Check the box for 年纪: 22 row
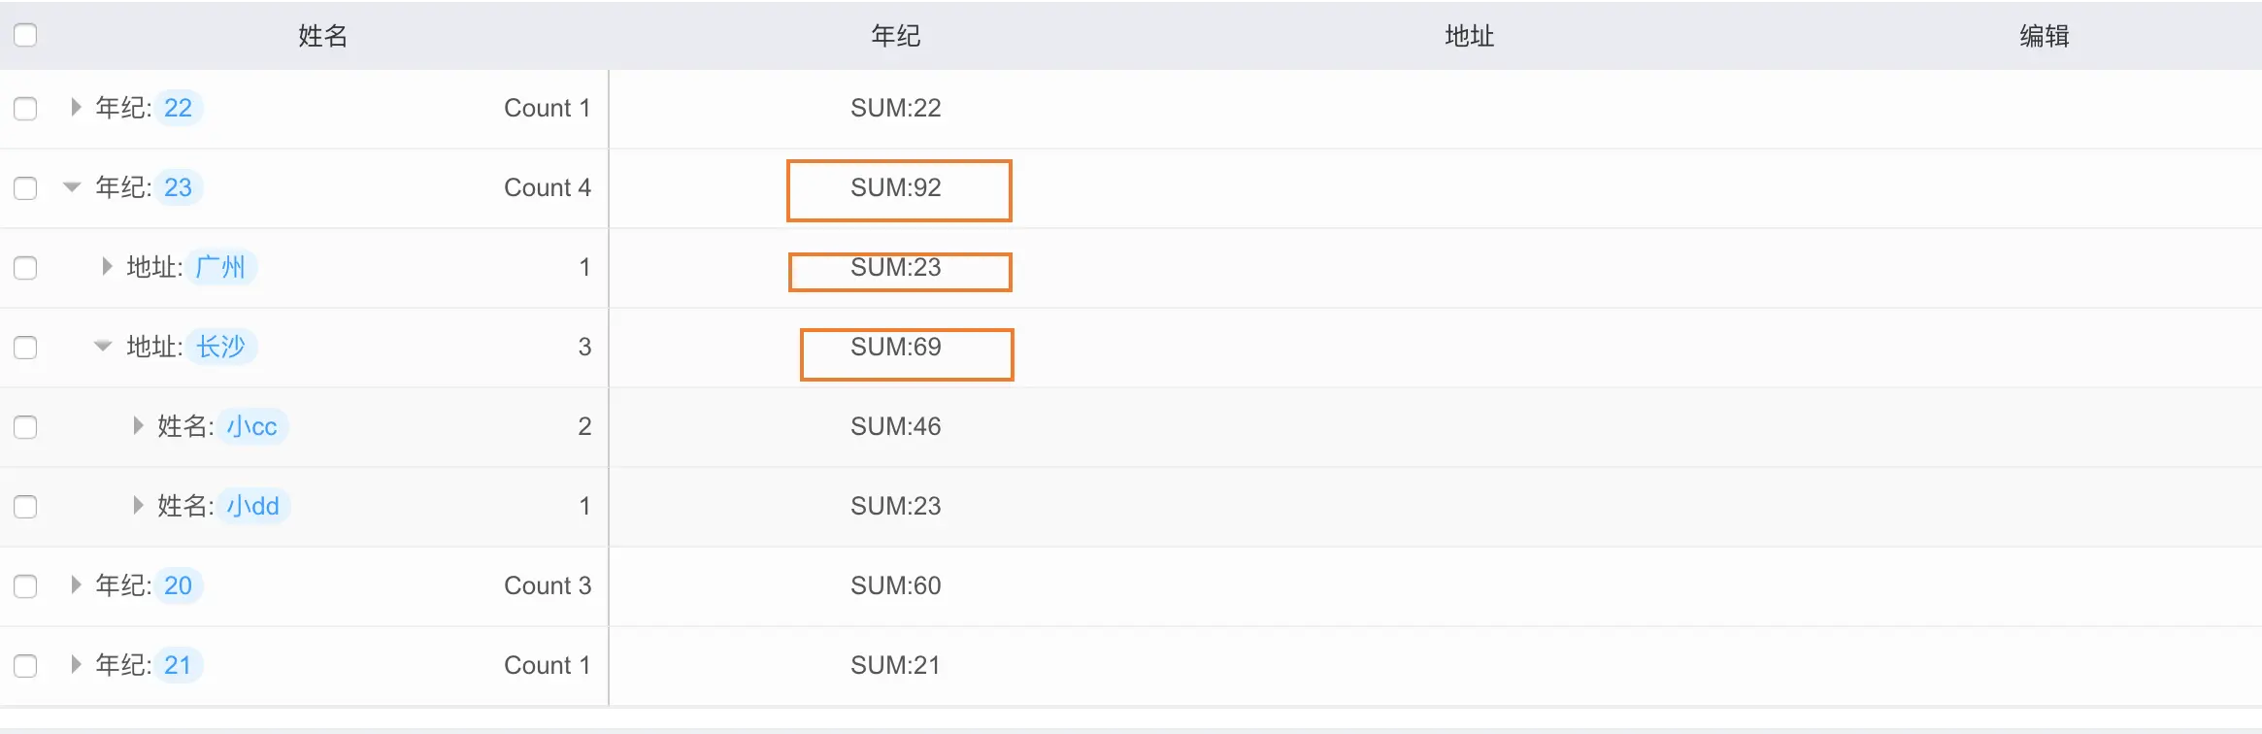2262x734 pixels. pos(25,108)
